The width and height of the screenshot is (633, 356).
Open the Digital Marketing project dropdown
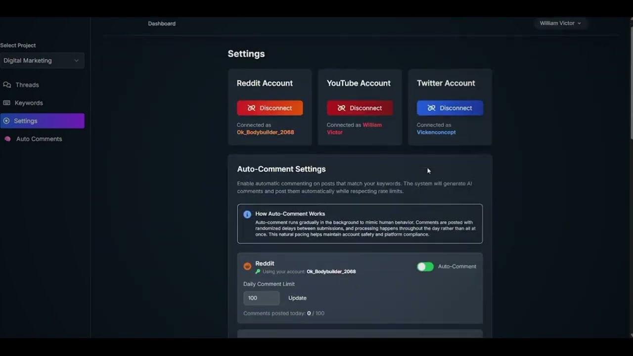(42, 60)
